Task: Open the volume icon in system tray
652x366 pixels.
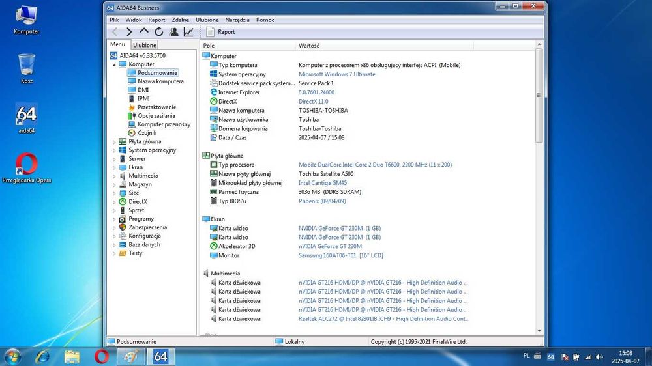Action: click(600, 357)
